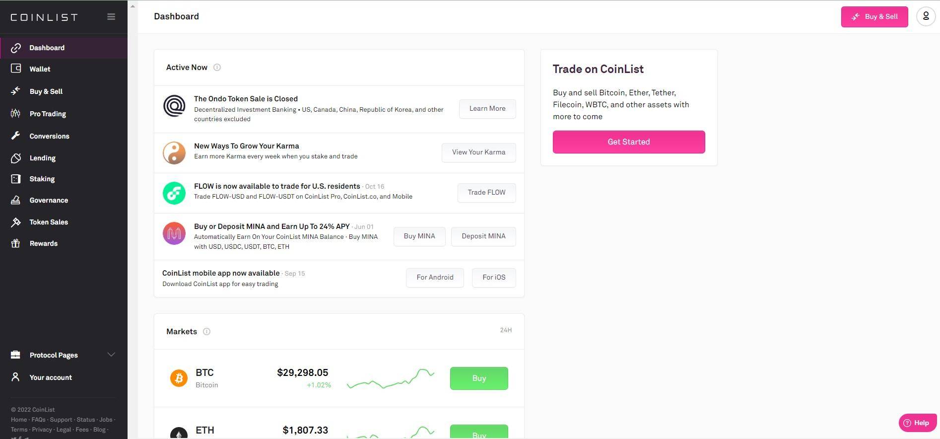Click the MINA token logo
The height and width of the screenshot is (439, 940).
[x=174, y=233]
